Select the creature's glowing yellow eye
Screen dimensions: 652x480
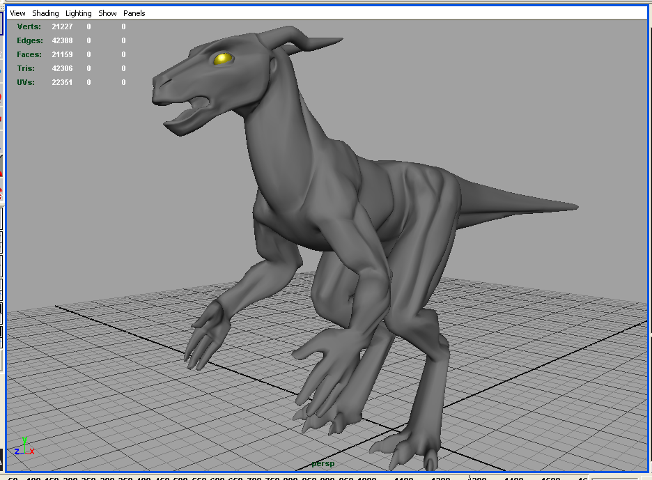click(223, 59)
